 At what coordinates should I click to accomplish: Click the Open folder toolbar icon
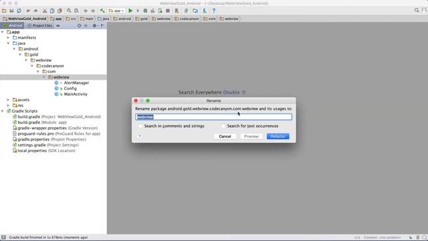(x=4, y=11)
